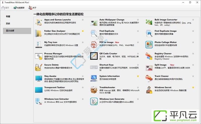Click the Transparent Taskbar title
This screenshot has height=124, width=201.
coord(55,87)
